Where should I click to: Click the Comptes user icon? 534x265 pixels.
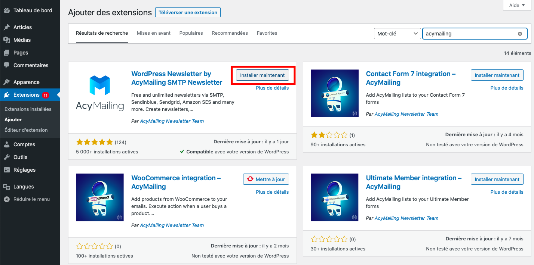(x=7, y=144)
